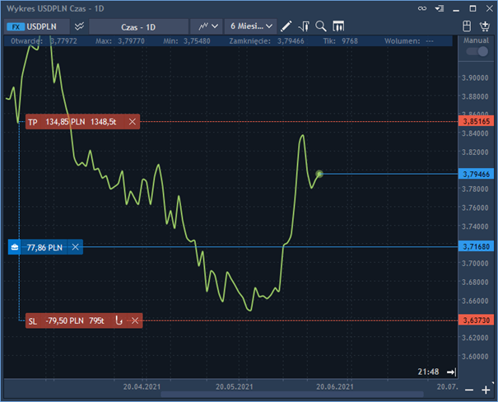Image resolution: width=498 pixels, height=402 pixels.
Task: Zoom in chart with plus button
Action: (x=487, y=389)
